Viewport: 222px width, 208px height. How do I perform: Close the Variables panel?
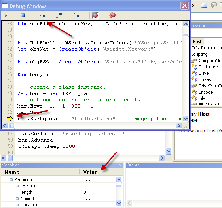pos(120,165)
